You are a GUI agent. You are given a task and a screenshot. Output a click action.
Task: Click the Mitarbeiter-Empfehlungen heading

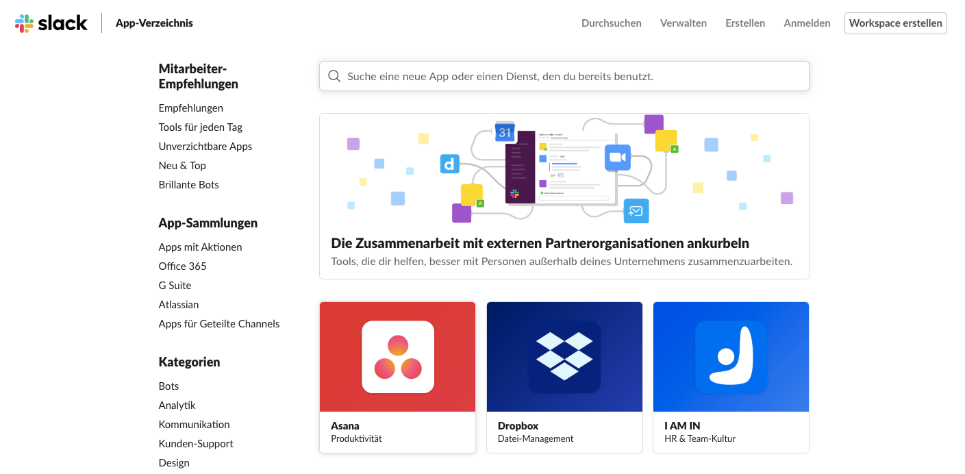199,76
